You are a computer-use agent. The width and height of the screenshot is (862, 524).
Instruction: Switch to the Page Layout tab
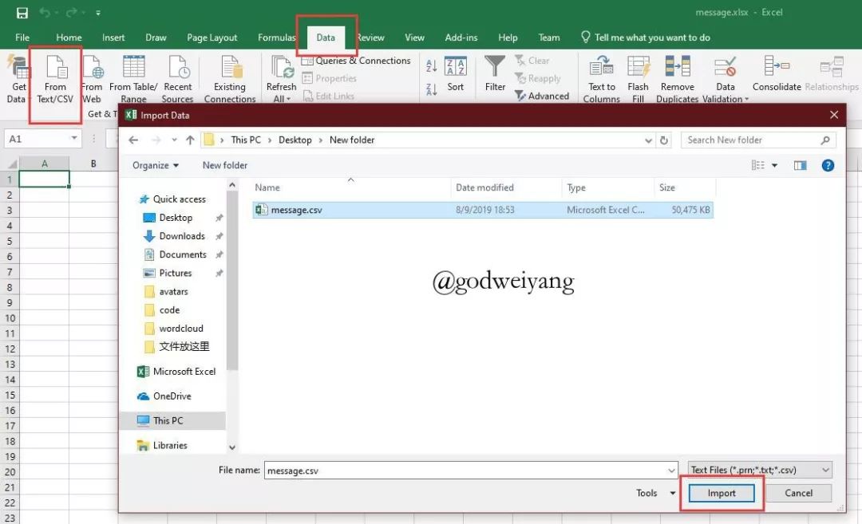tap(212, 37)
